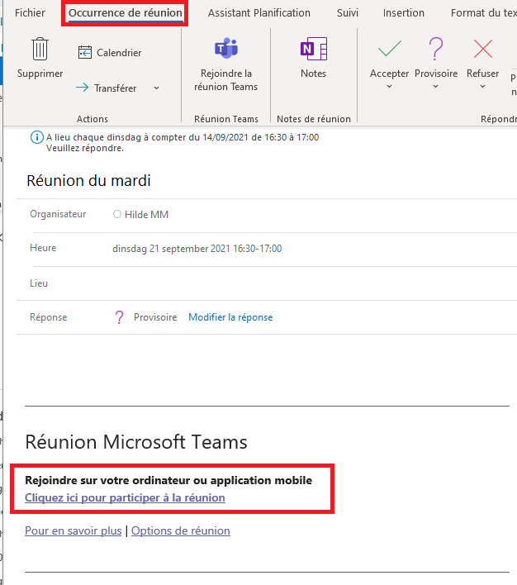Click the presence circle next to Hilde MM

pos(117,214)
